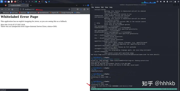Click the /home/kali/tools output line in terminal
The width and height of the screenshot is (180, 91).
tap(97, 71)
